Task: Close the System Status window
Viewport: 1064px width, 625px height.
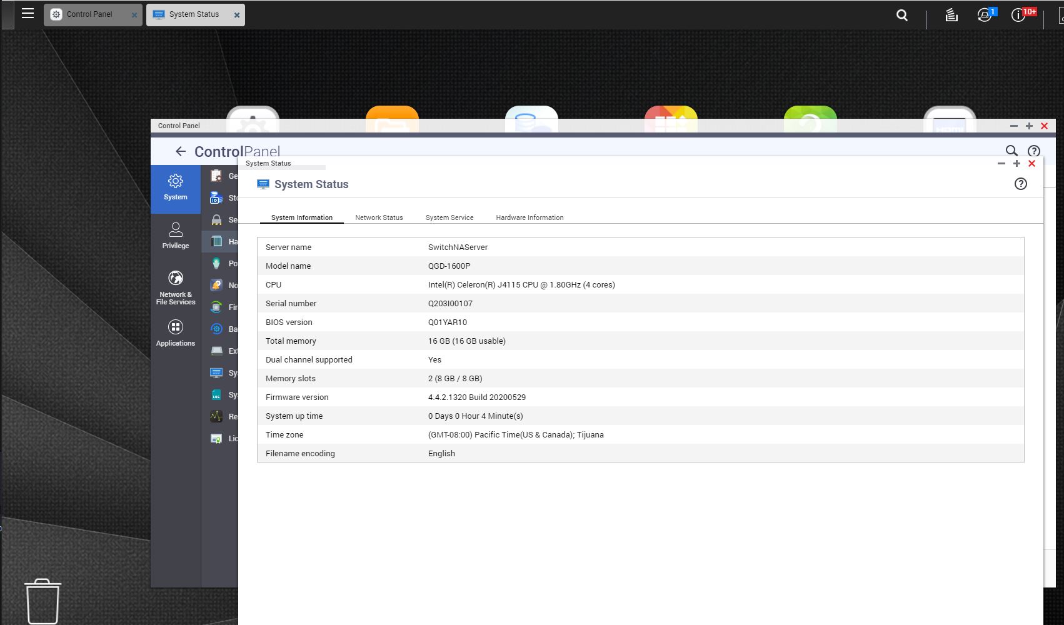Action: coord(1031,164)
